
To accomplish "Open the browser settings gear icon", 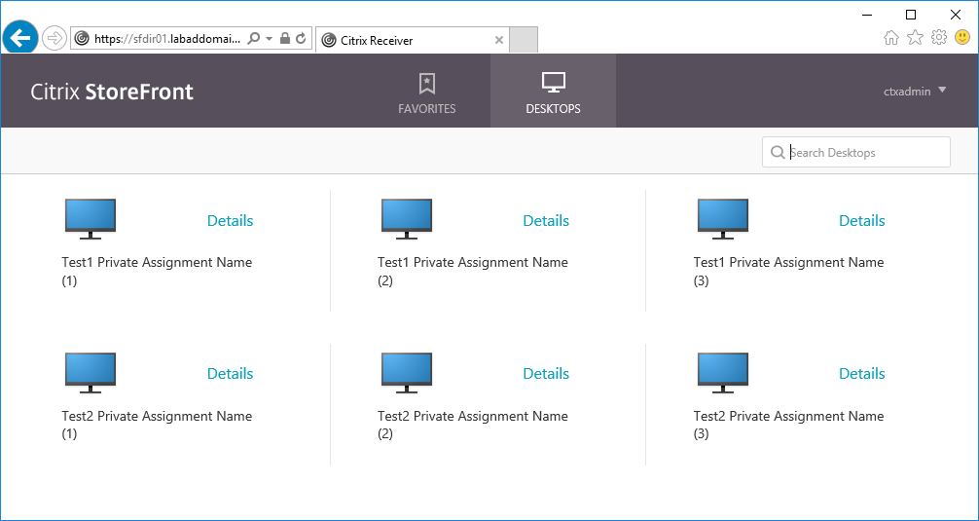I will point(939,38).
